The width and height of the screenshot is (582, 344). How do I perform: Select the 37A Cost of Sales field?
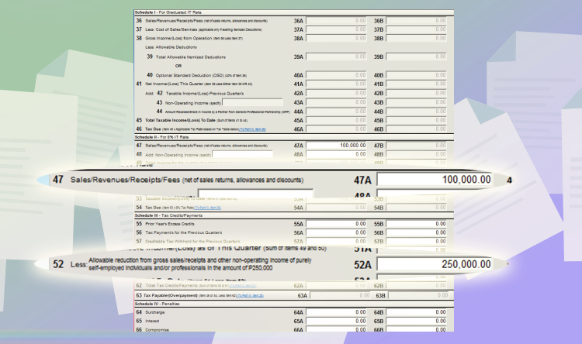[336, 29]
